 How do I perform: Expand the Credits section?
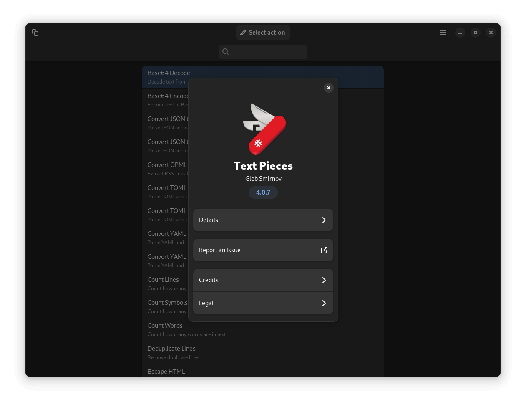point(263,280)
